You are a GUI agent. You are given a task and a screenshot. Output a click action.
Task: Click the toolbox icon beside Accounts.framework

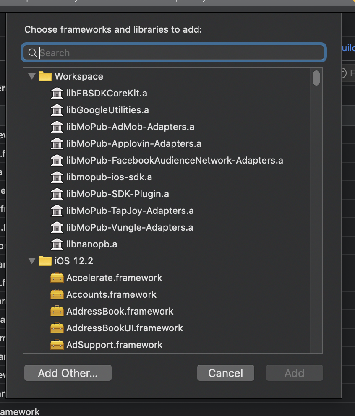[57, 294]
